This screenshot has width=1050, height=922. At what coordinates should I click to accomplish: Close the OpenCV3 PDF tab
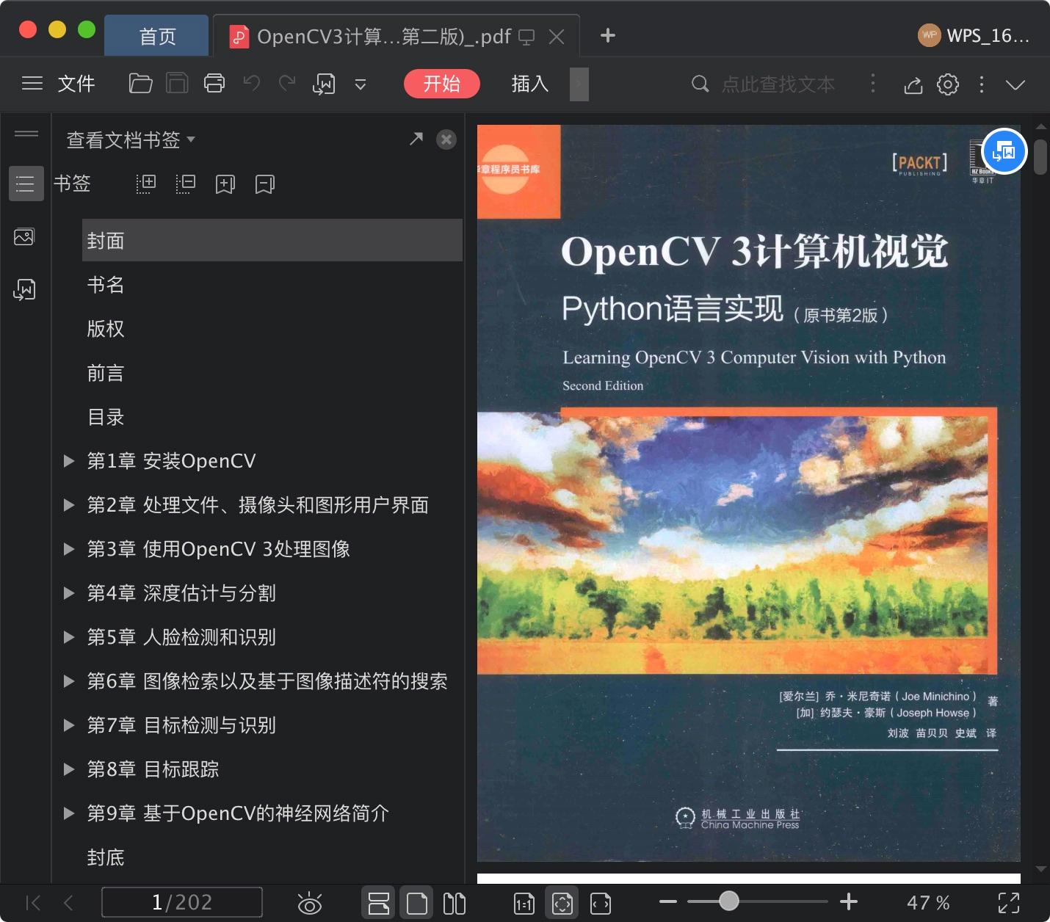(x=557, y=37)
